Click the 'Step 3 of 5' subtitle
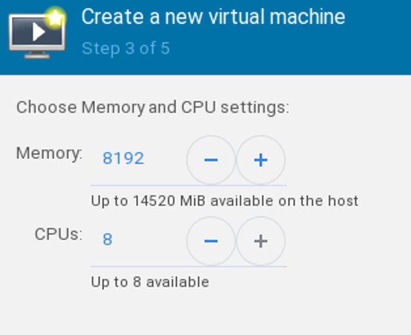Screen dimensions: 411x335 pos(126,48)
